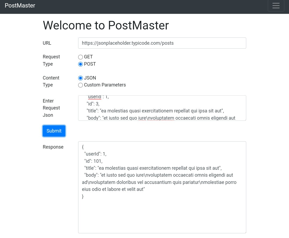Select the GET request type

80,57
